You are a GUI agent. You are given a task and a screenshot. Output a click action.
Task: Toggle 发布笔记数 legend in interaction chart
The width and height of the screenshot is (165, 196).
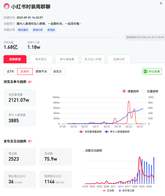[127, 190]
